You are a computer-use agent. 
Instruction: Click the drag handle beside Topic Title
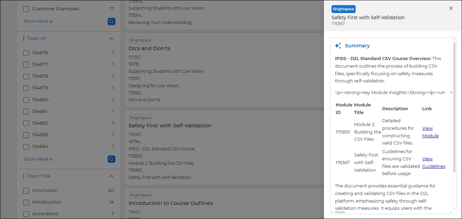[x=23, y=176]
